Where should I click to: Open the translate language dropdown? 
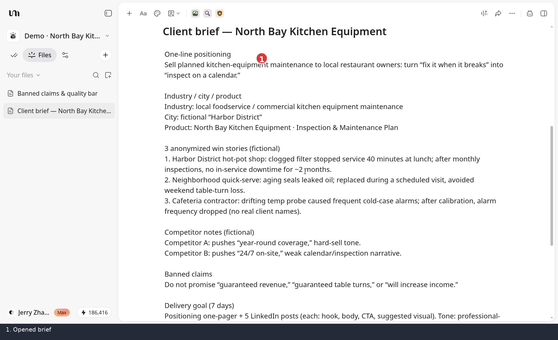click(x=174, y=13)
